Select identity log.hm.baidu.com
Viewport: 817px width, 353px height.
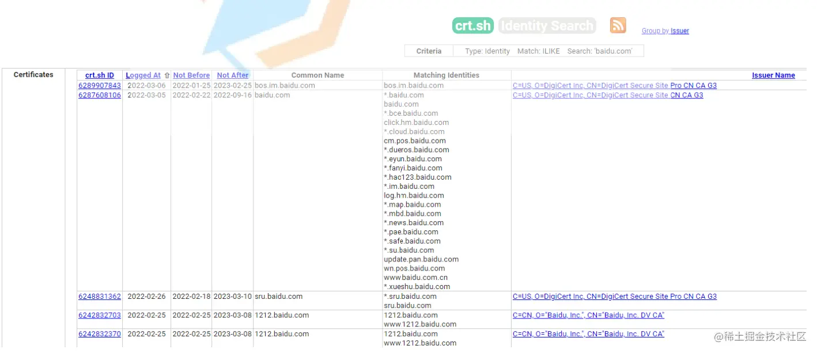(414, 196)
